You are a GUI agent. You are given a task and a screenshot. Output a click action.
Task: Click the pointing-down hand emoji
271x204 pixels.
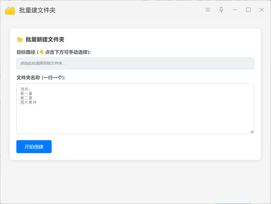42,52
